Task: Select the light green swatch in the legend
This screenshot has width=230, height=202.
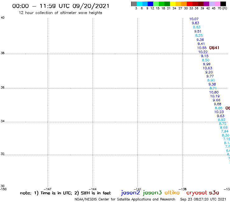Action: coord(156,4)
